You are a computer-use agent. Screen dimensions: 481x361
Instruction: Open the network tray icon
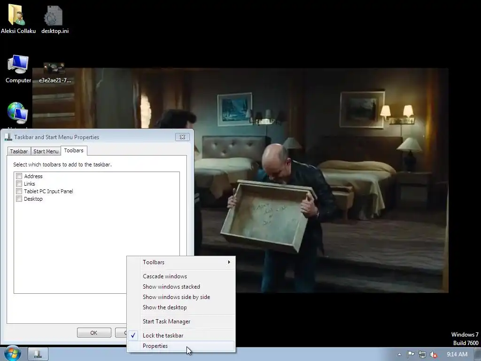pyautogui.click(x=422, y=354)
